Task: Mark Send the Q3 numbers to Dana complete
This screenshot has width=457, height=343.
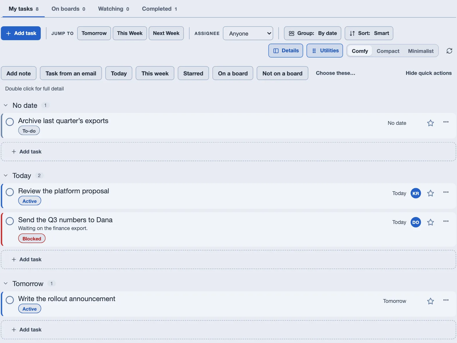Action: pos(10,221)
